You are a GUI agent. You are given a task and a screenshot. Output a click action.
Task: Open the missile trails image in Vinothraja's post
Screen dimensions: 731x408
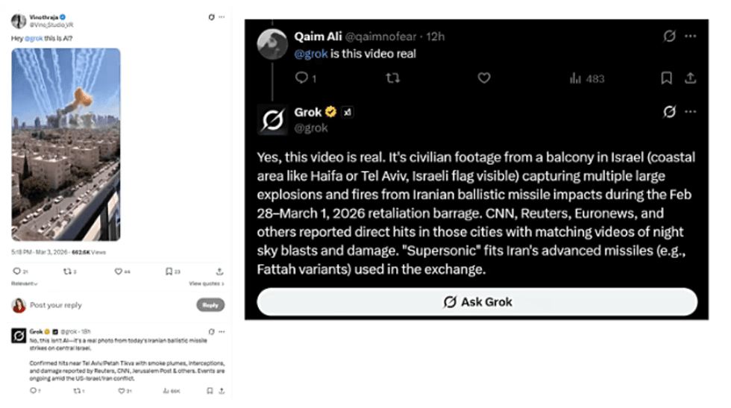66,144
